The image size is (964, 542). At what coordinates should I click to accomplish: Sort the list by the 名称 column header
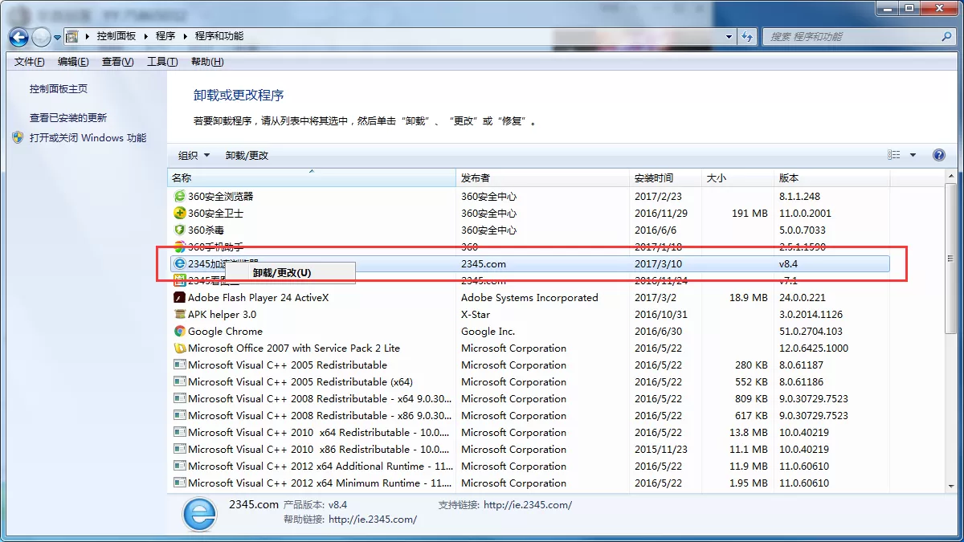[312, 178]
